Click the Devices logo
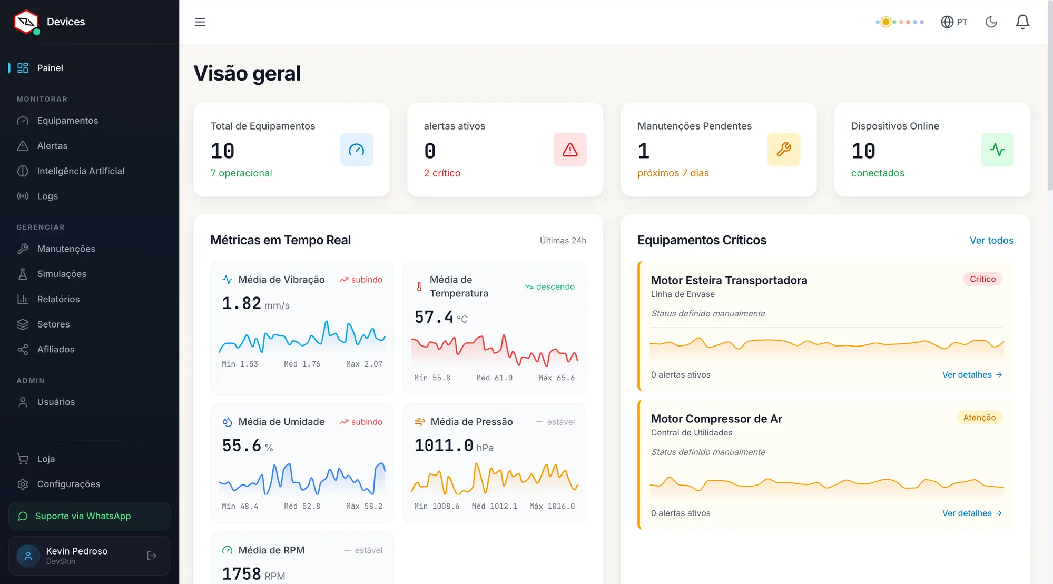1053x584 pixels. 26,22
